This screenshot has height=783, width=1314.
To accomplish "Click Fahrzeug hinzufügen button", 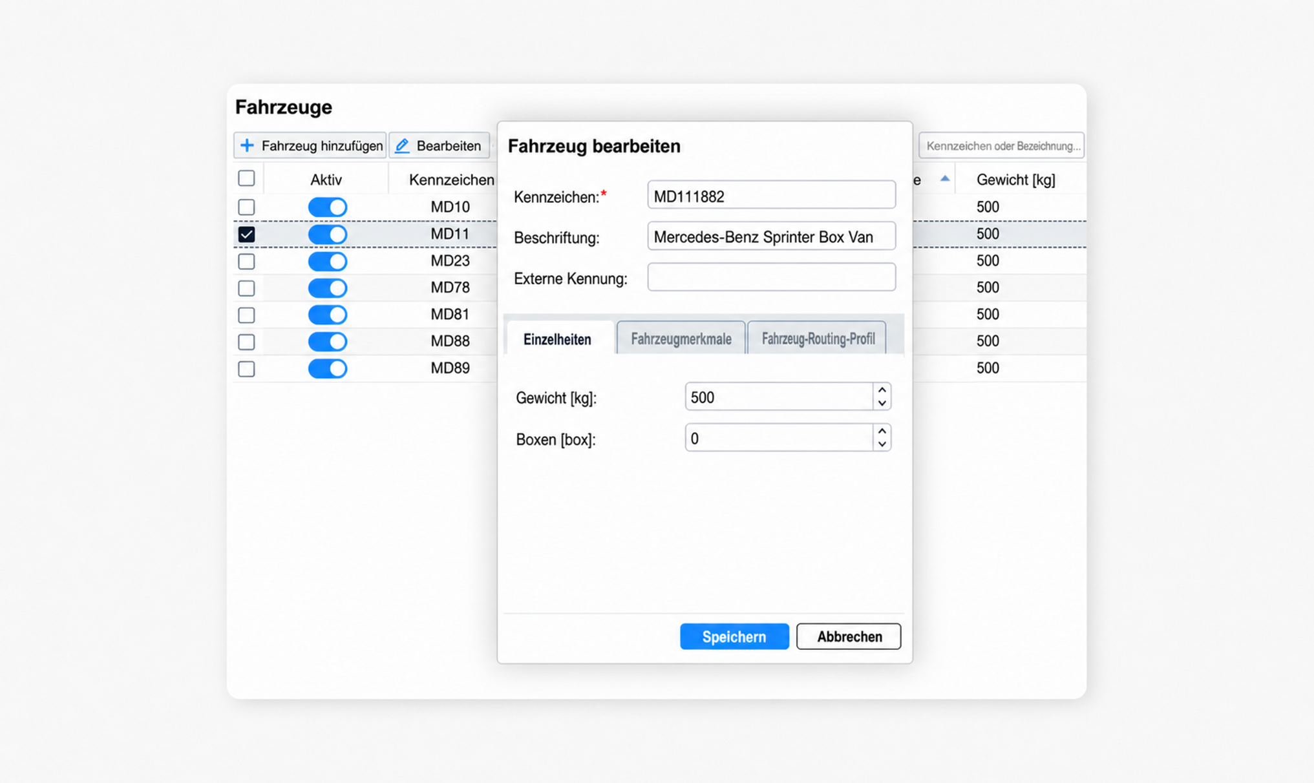I will coord(310,145).
